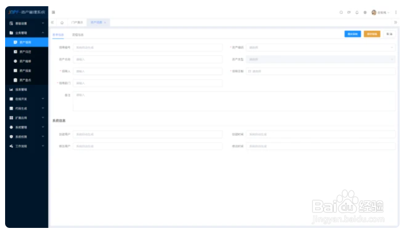
Task: Click the 代码生成 menu icon
Action: coord(11,108)
